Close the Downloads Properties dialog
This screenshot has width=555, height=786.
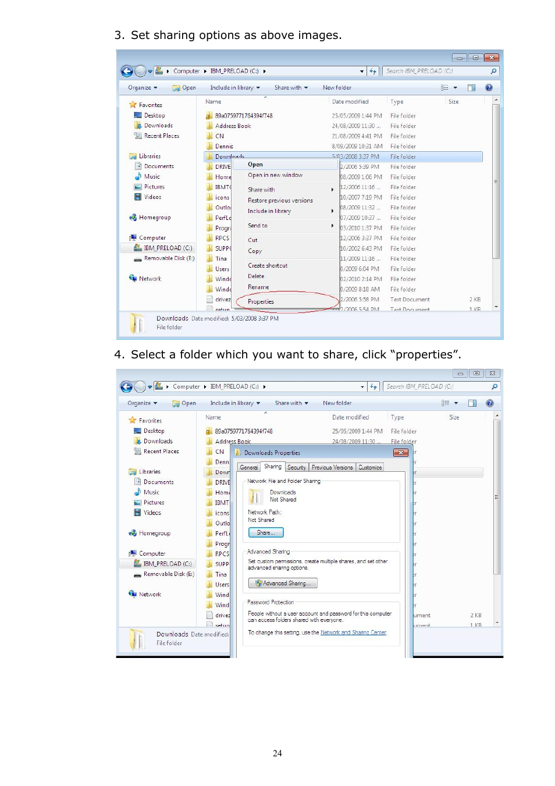point(400,453)
